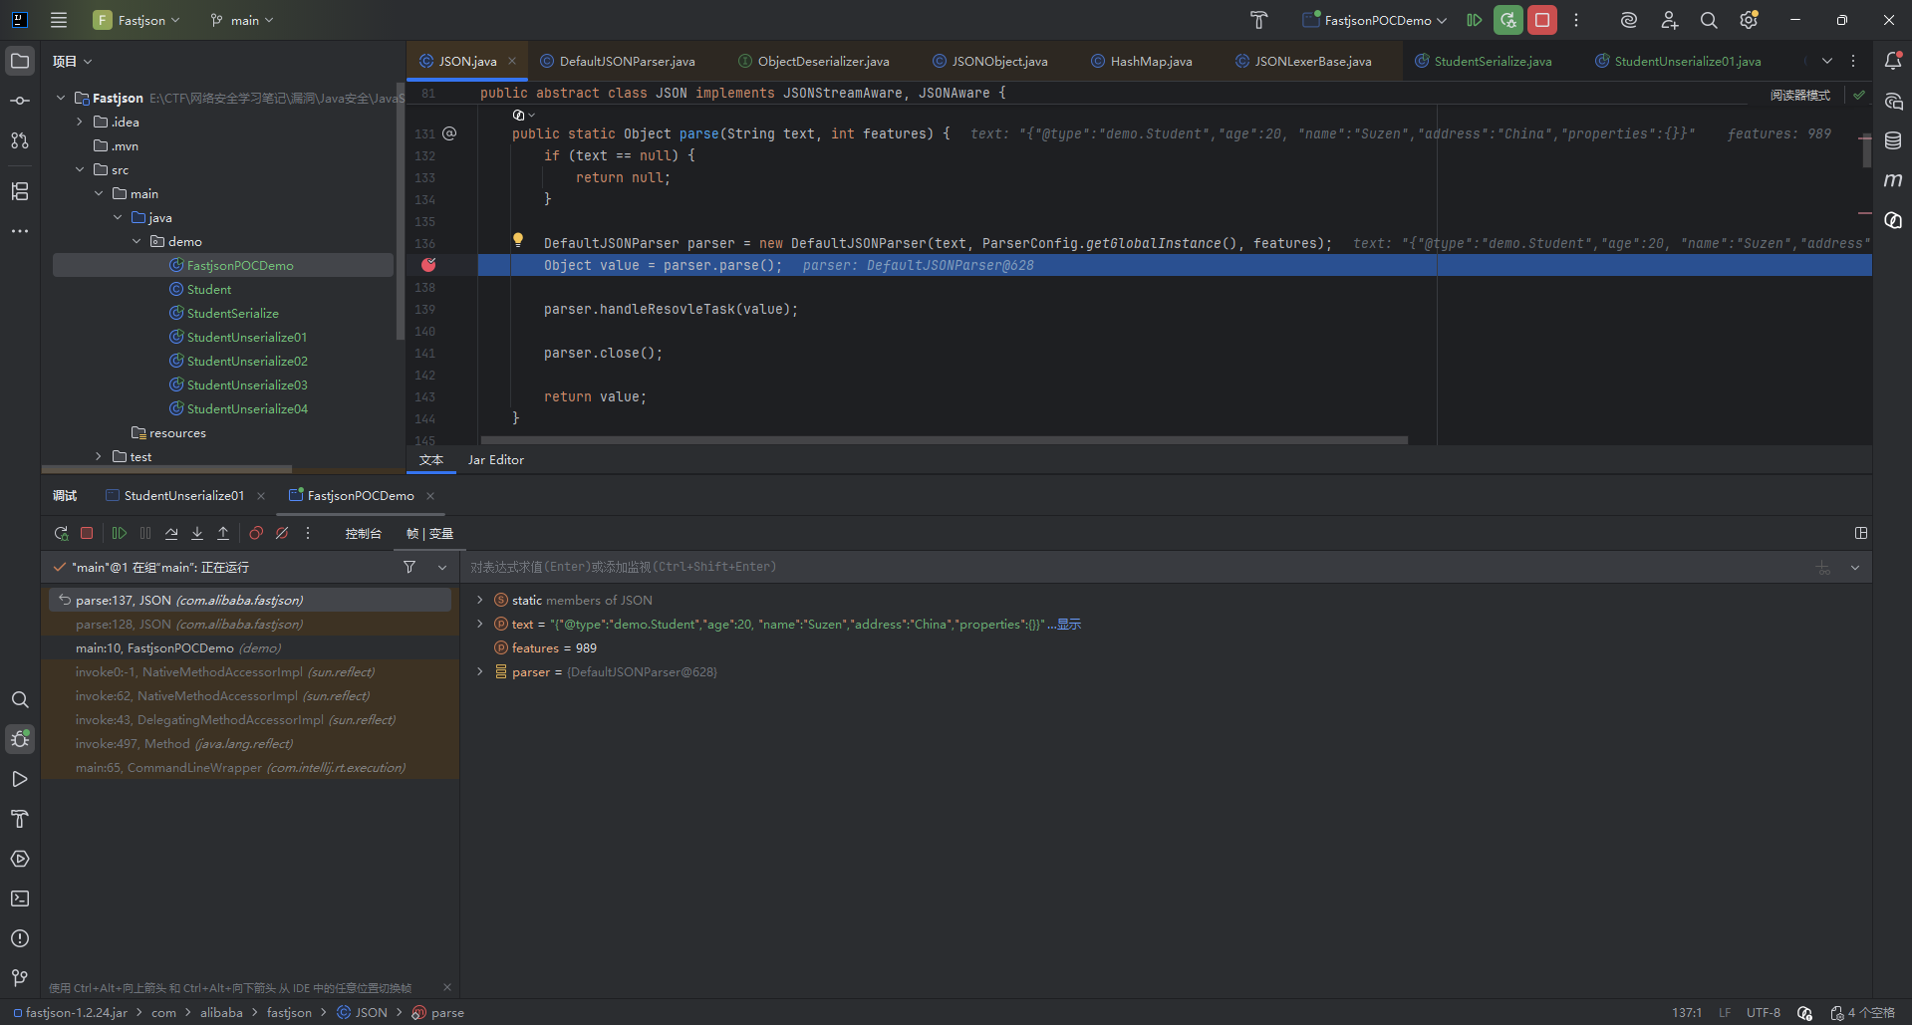
Task: Open the 控制台 console tab
Action: coord(363,534)
